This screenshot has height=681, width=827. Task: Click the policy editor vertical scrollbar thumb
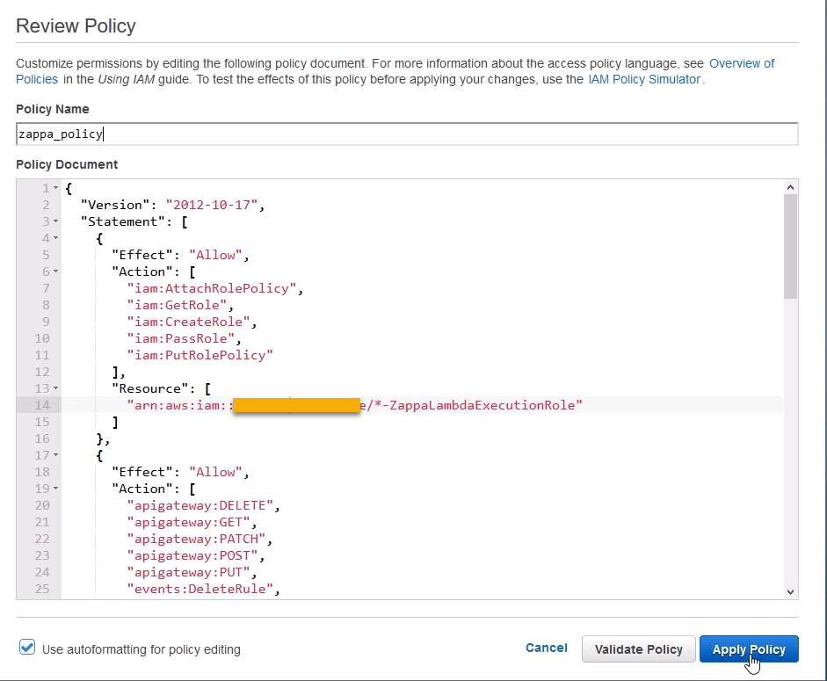(x=790, y=246)
